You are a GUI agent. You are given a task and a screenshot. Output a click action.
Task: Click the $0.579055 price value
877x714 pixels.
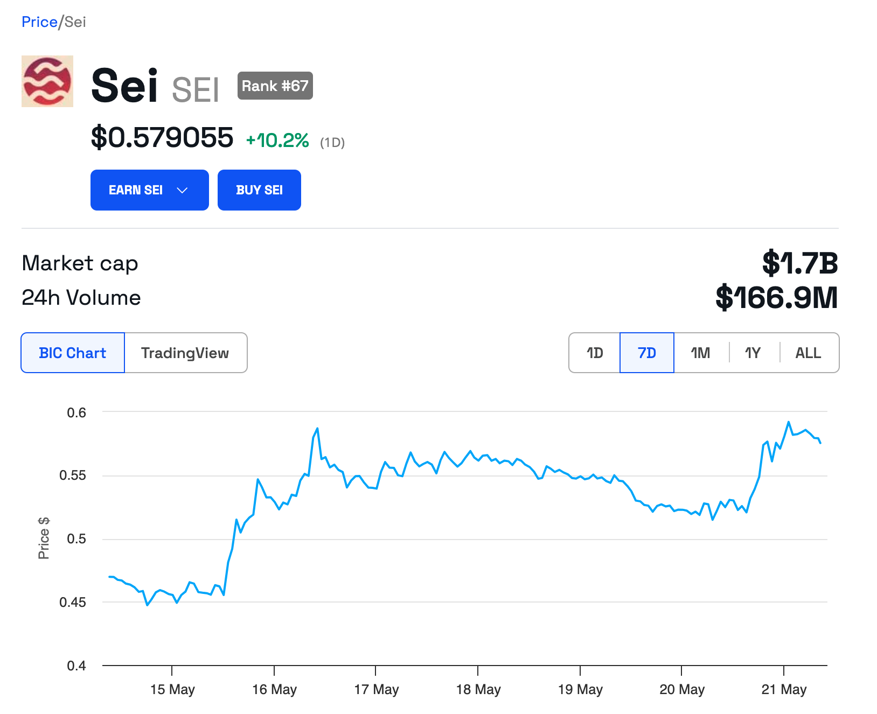click(162, 137)
